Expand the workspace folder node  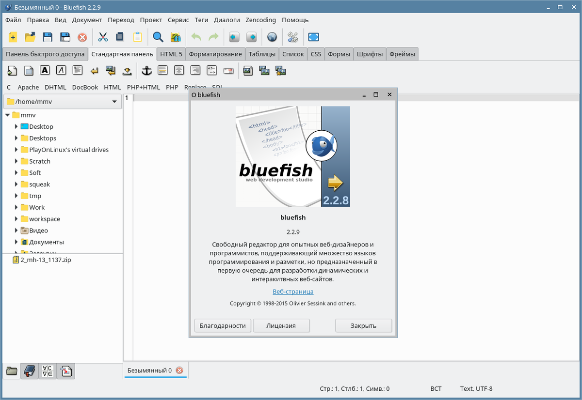click(x=16, y=219)
